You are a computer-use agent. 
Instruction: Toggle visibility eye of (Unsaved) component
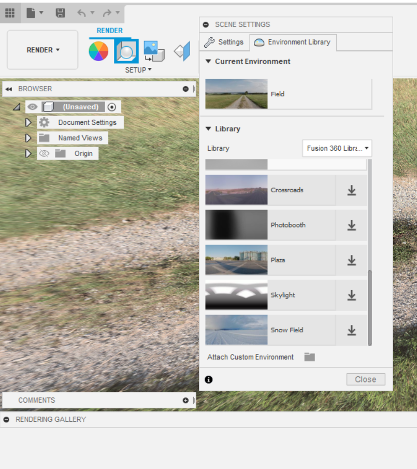click(x=32, y=107)
